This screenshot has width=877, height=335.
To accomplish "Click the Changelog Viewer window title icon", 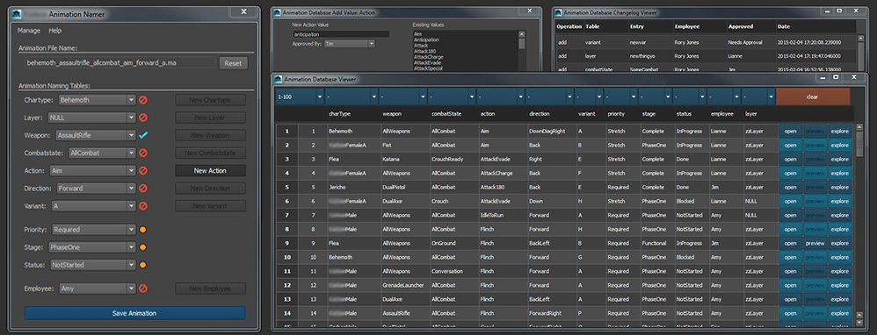I will [558, 12].
